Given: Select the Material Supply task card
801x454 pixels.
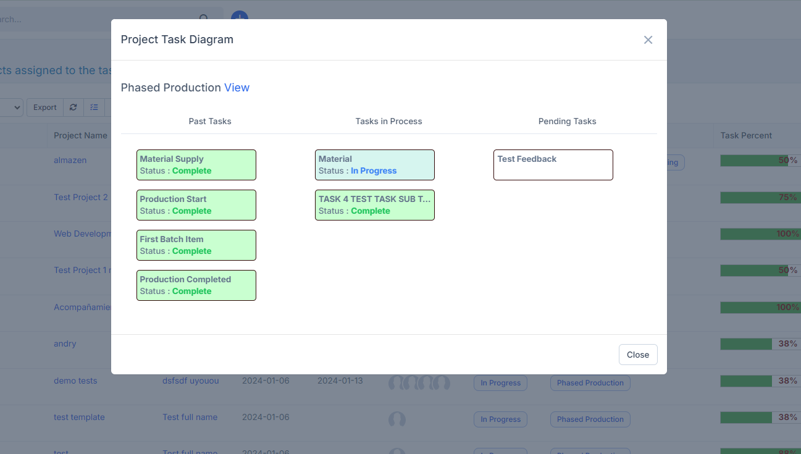Looking at the screenshot, I should click(x=196, y=165).
